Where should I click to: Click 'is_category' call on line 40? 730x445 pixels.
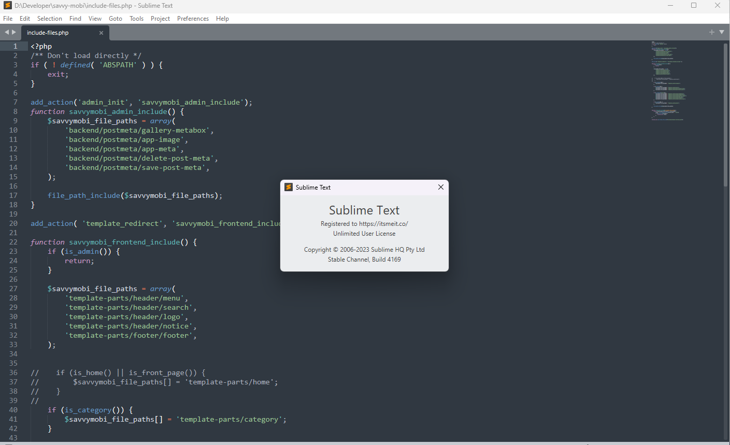click(88, 410)
